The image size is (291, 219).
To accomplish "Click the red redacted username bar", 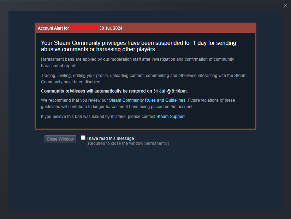I will 84,28.
